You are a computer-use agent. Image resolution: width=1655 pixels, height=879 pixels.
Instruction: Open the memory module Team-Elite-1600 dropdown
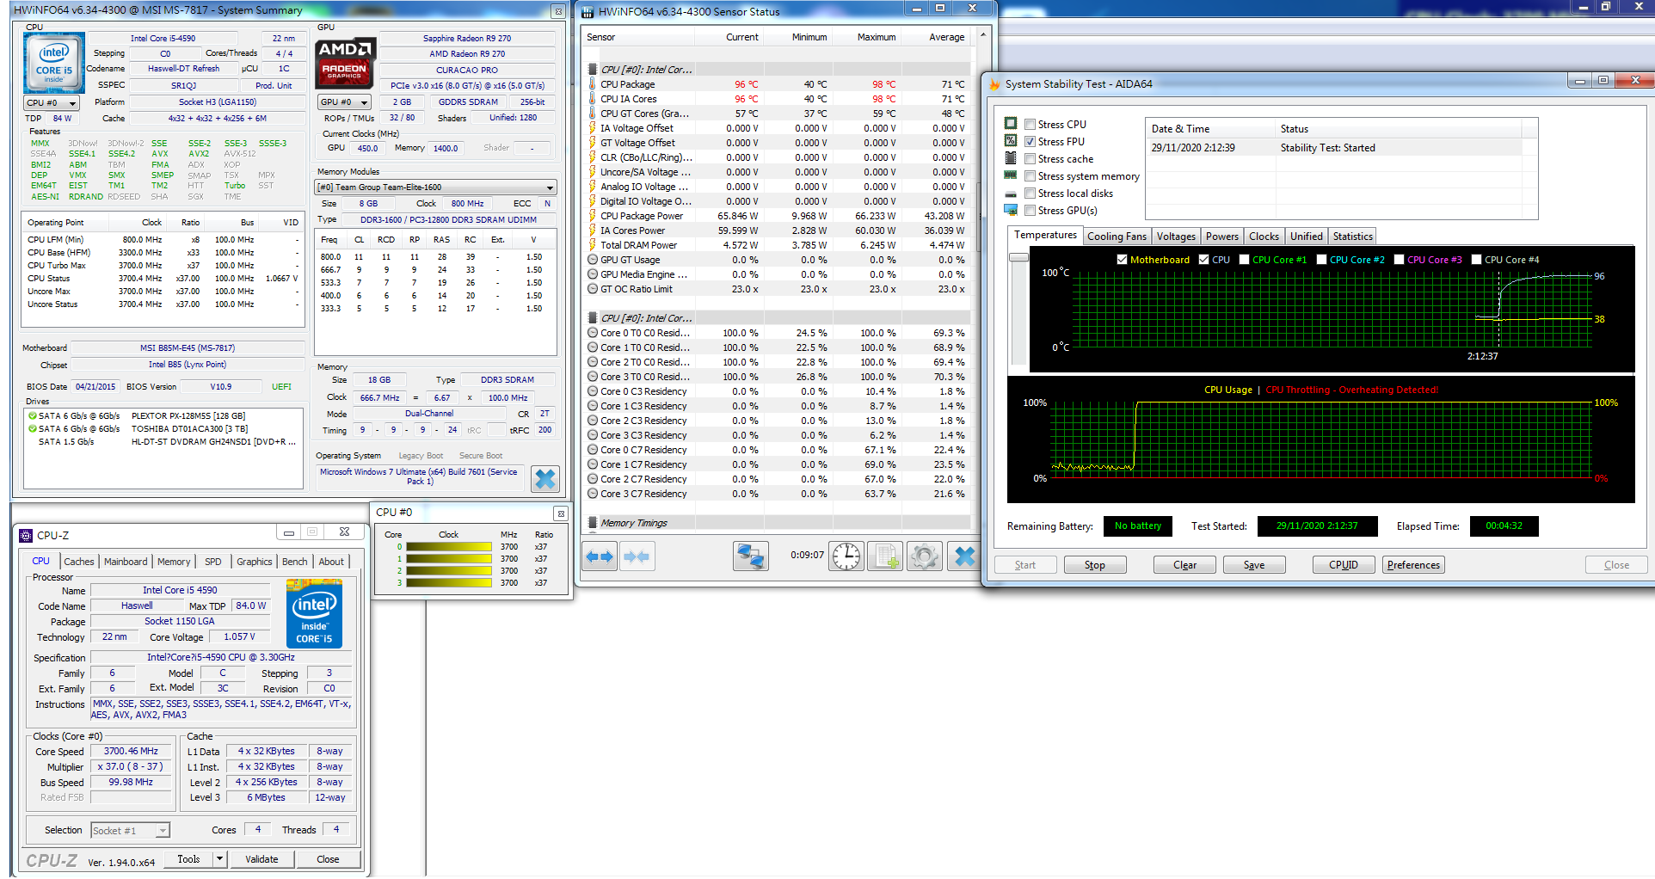point(436,187)
